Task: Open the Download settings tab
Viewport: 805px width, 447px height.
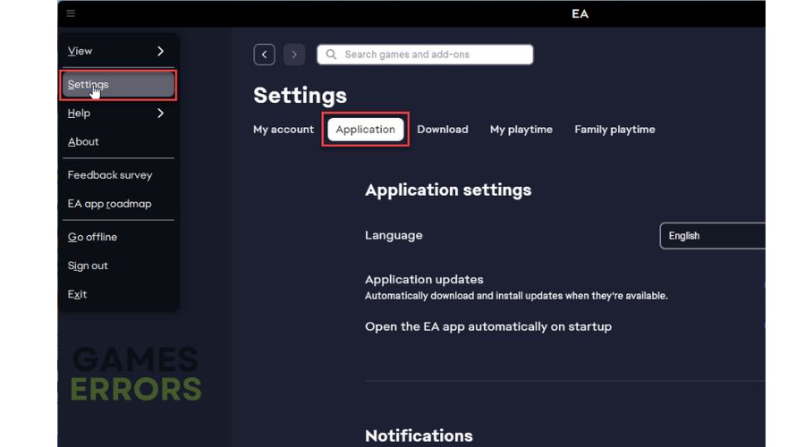Action: (x=443, y=130)
